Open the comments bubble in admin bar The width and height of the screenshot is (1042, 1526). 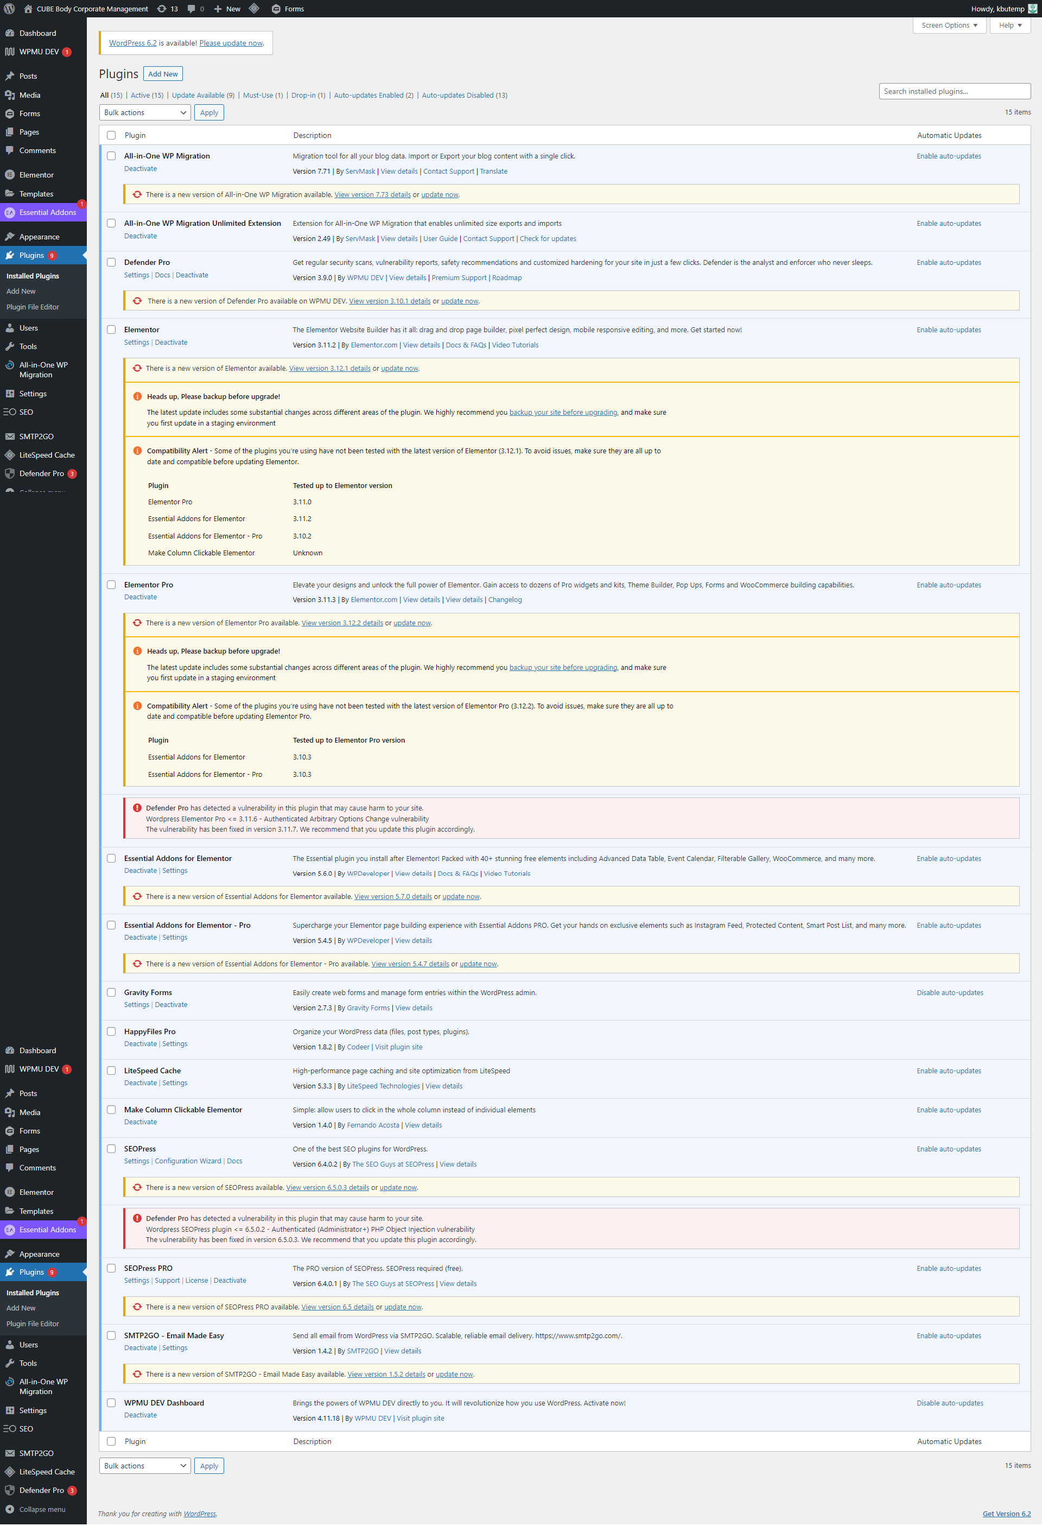(191, 9)
